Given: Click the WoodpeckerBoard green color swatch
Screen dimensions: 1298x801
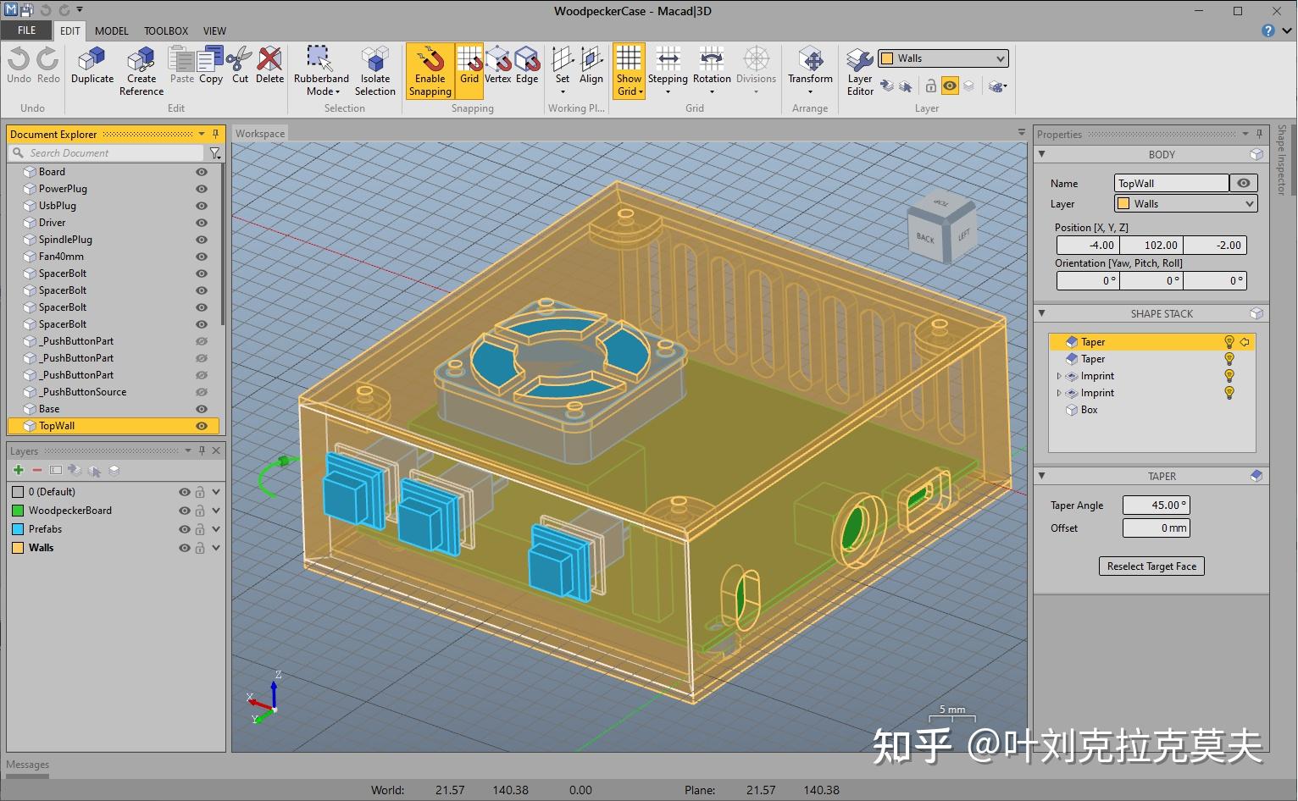Looking at the screenshot, I should 18,510.
